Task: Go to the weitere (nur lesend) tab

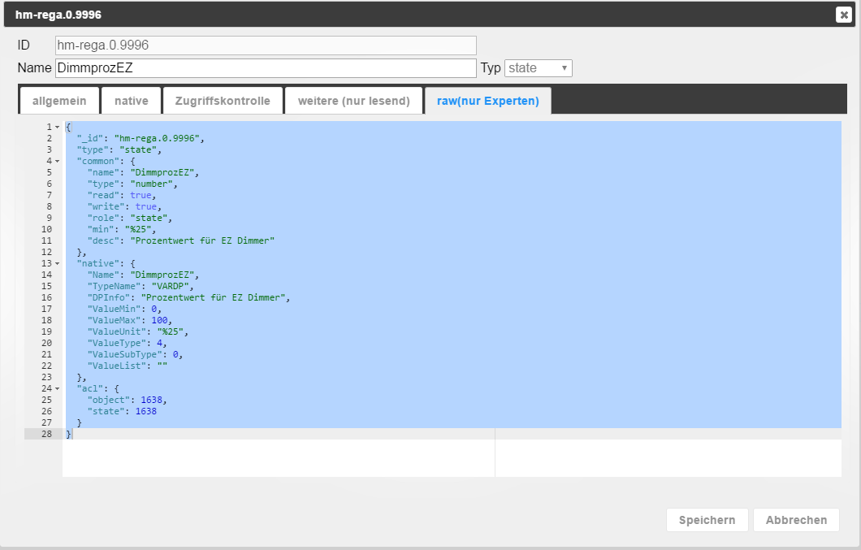Action: 353,101
